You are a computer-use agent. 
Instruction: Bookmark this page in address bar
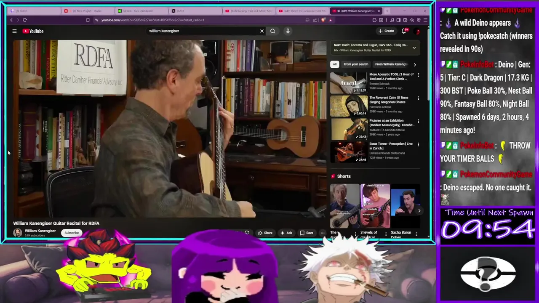[88, 20]
